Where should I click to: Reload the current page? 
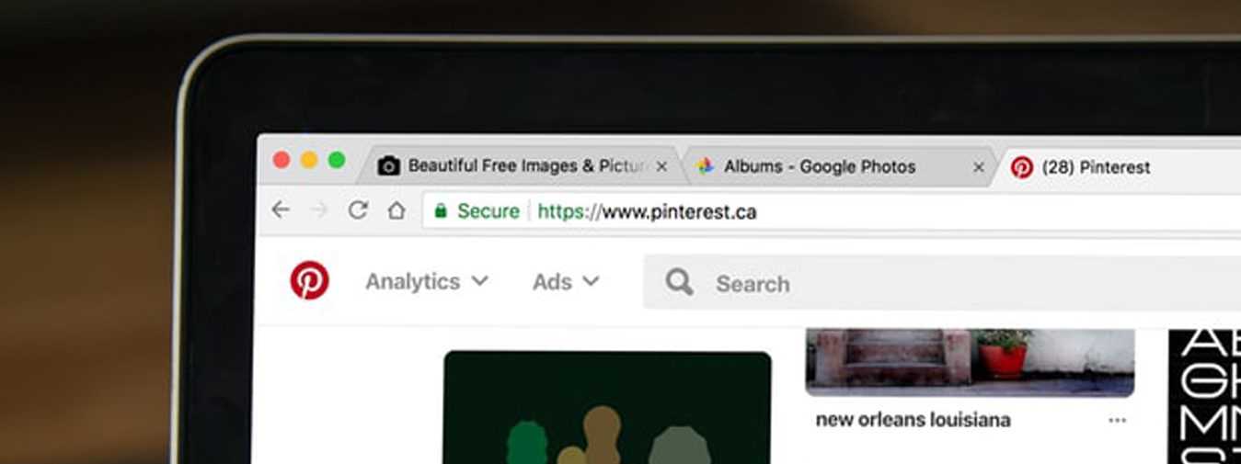coord(358,210)
